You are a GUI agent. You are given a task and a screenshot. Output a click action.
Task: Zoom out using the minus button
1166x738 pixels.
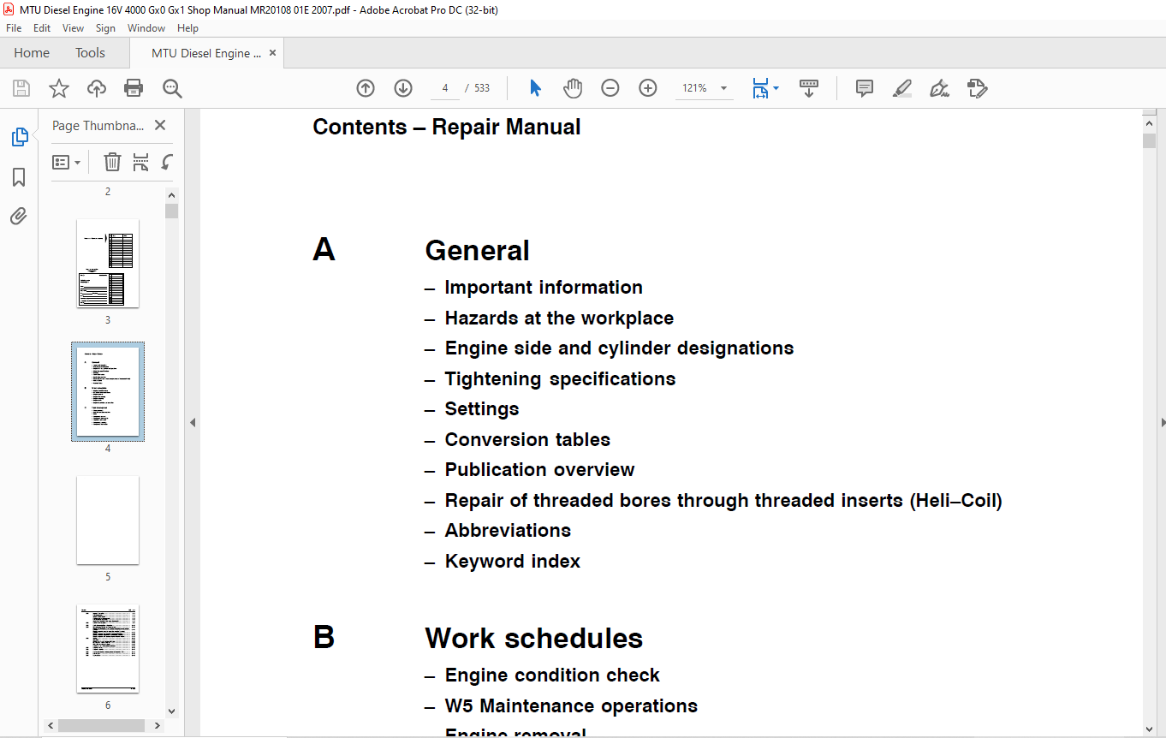tap(610, 88)
